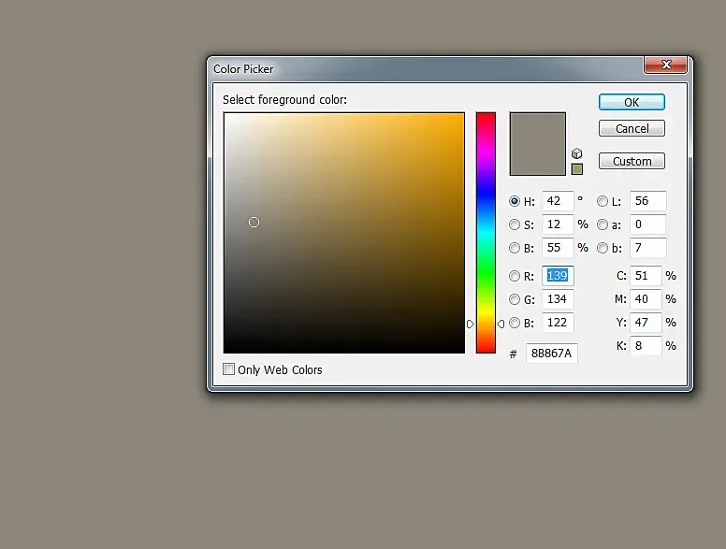
Task: Select the Lab a radio button
Action: pos(602,224)
